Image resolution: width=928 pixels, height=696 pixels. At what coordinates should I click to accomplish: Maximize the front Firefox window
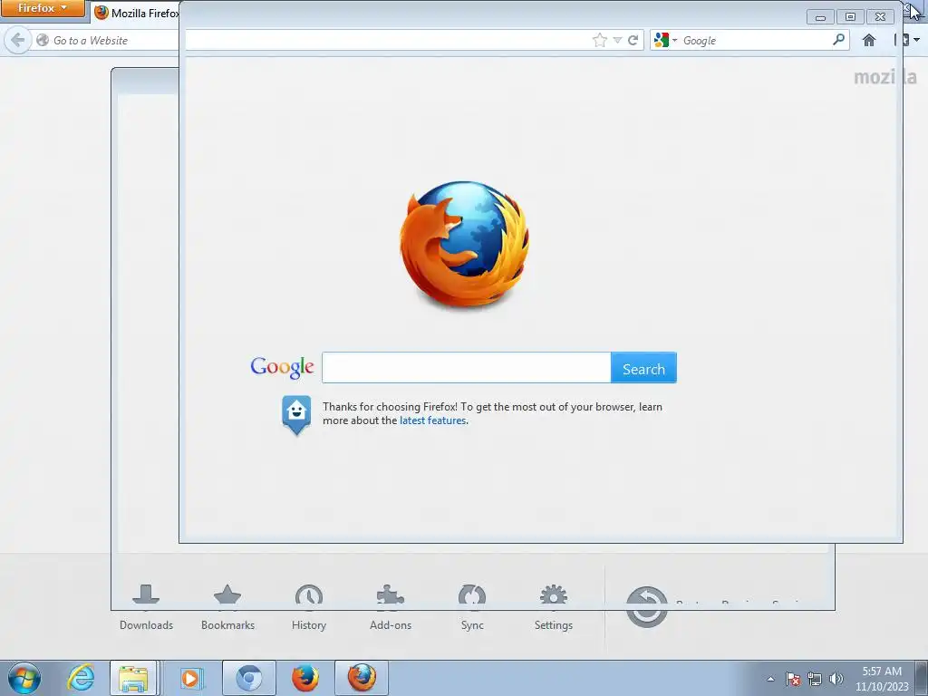tap(850, 16)
